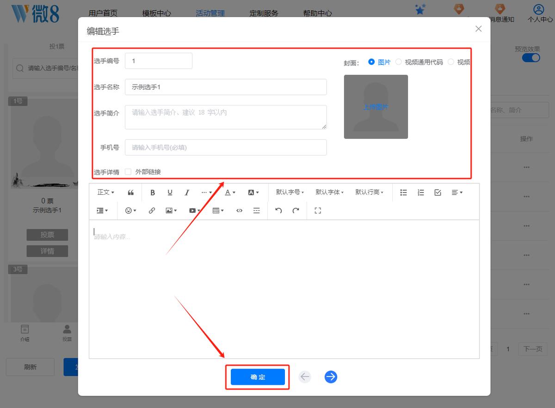Click the 确定 confirm button
Screen dimensions: 555x408
258,377
